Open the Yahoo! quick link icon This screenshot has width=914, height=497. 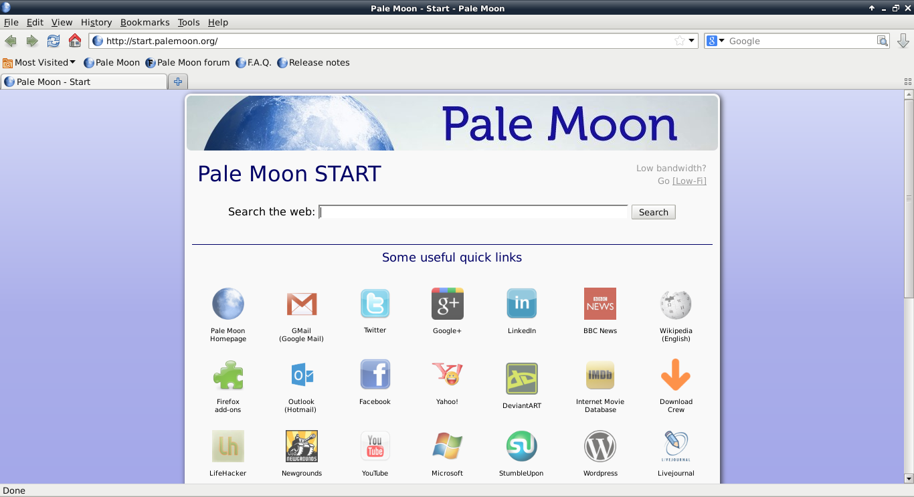[x=447, y=375]
